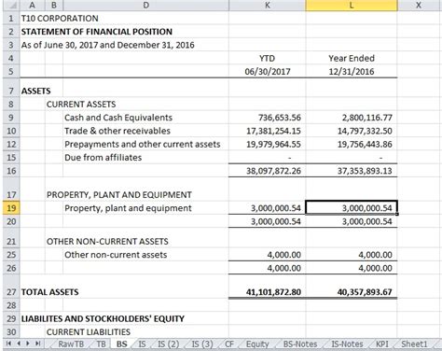Switch to the CF sheet tab
This screenshot has height=351, width=442.
229,344
